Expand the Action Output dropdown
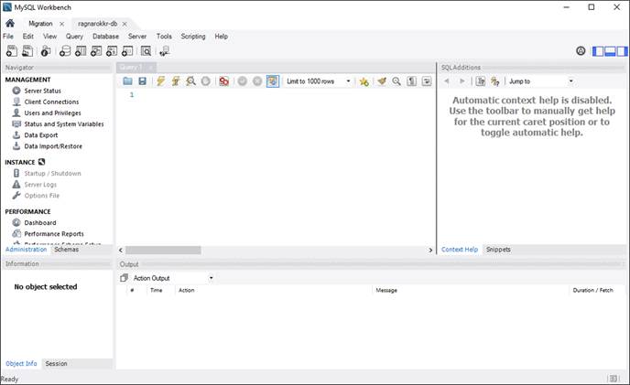 [x=172, y=277]
